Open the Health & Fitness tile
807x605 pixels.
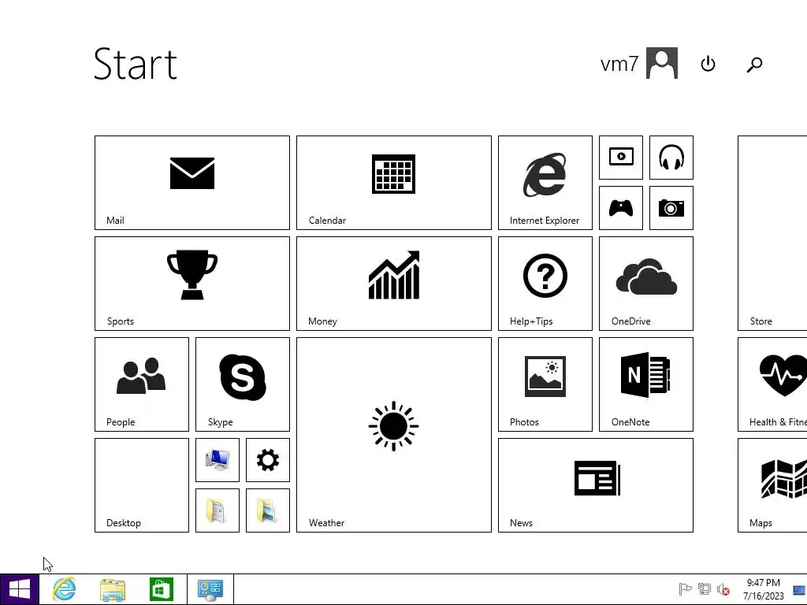pos(772,384)
